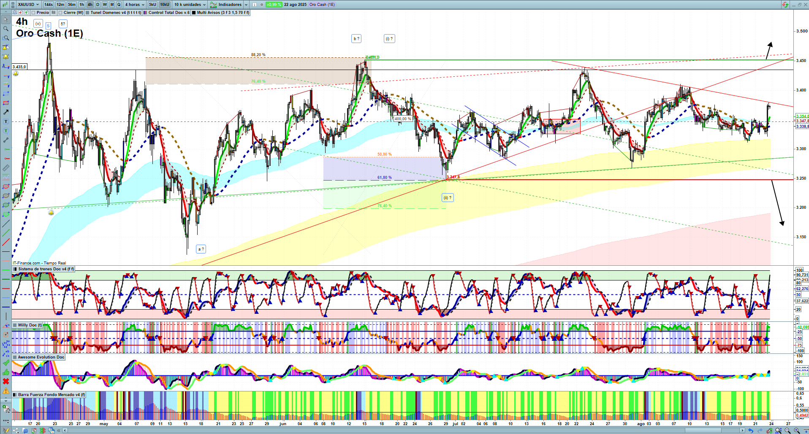The width and height of the screenshot is (809, 434).
Task: Open the 4 horas timeframe dropdown
Action: point(135,5)
